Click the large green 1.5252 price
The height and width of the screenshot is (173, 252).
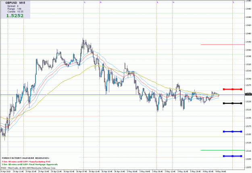(x=15, y=16)
